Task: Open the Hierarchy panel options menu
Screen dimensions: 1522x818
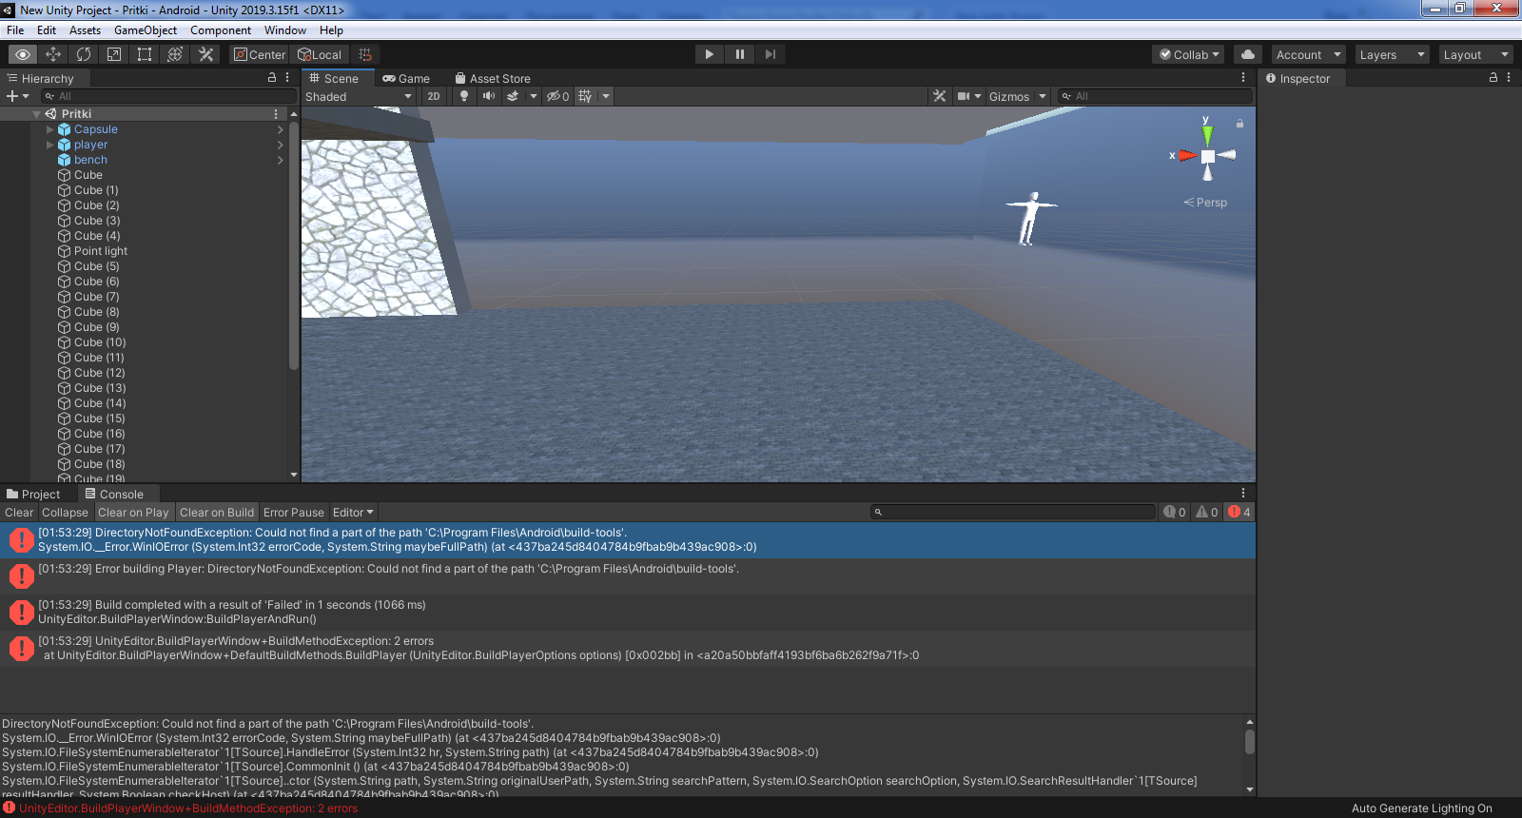Action: [x=287, y=78]
